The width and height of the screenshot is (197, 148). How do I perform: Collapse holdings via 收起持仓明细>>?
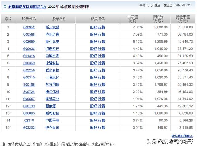click(x=182, y=136)
